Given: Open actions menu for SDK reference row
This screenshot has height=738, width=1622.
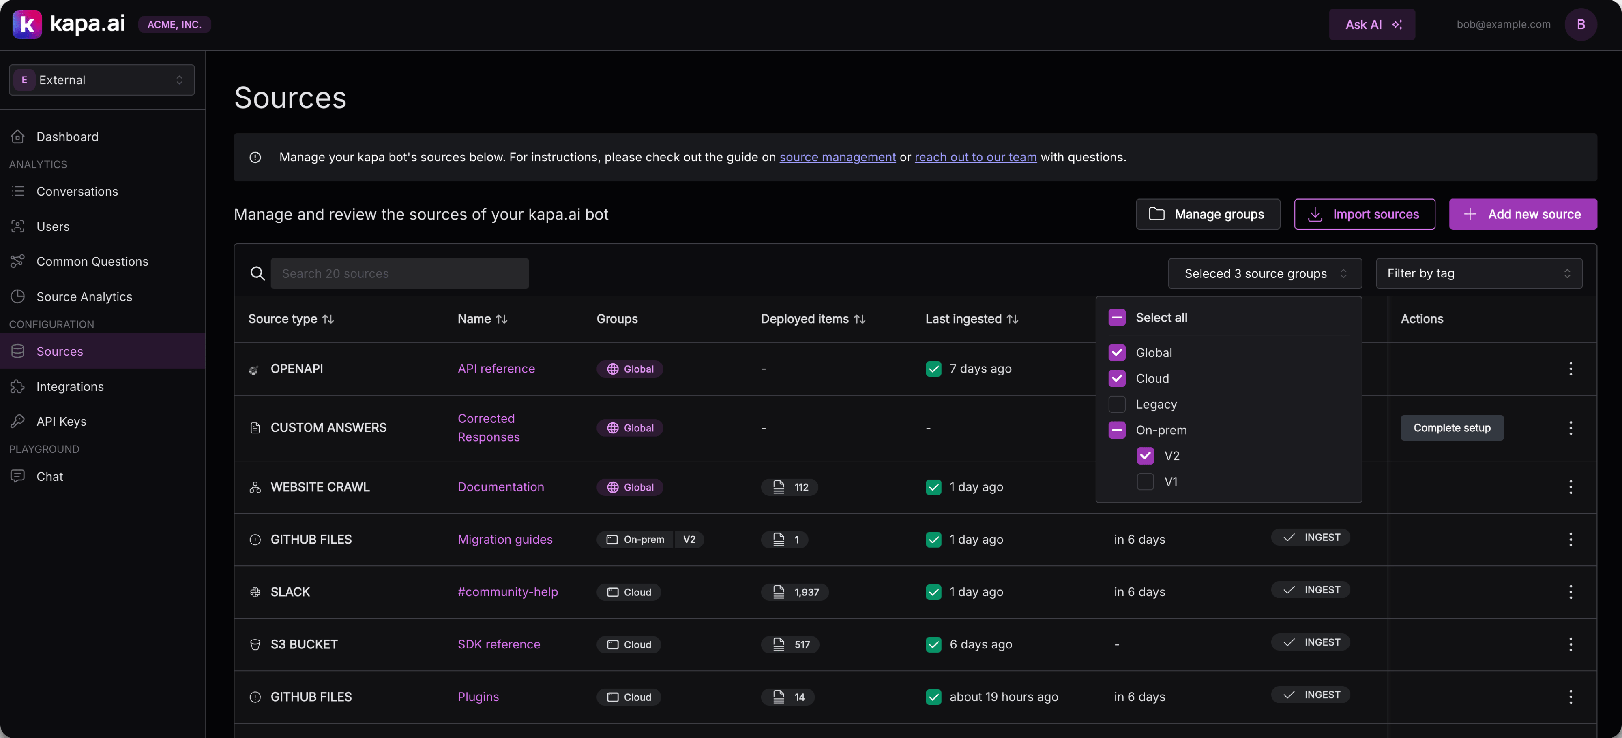Looking at the screenshot, I should click(1571, 644).
